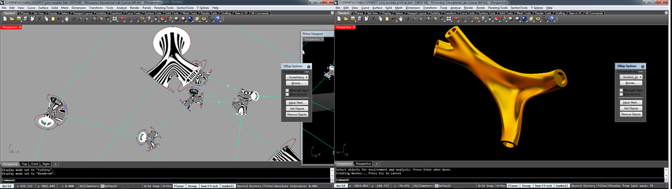Click light bulb Hide icon in left toolbar
This screenshot has height=189, width=672.
tap(150, 18)
